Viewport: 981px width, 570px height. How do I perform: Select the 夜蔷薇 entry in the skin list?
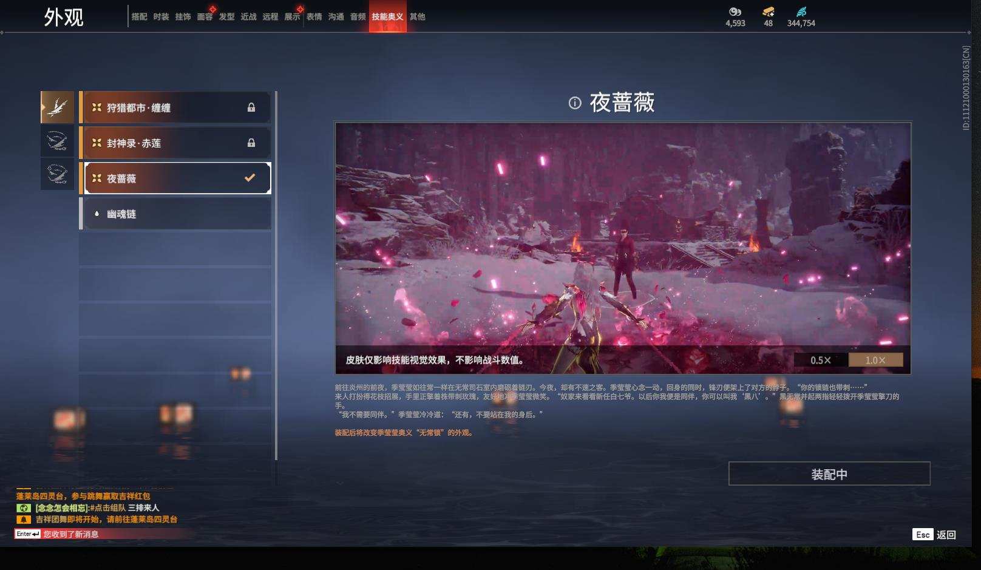(170, 178)
